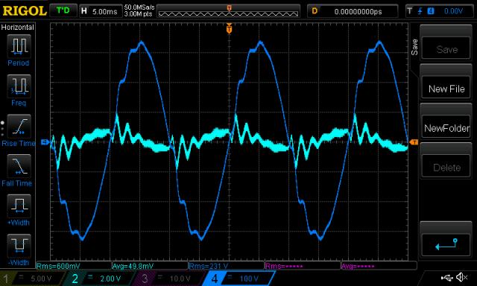Screen dimensions: 477x286
Task: Open the Horizontal measurement menu label
Action: [17, 28]
